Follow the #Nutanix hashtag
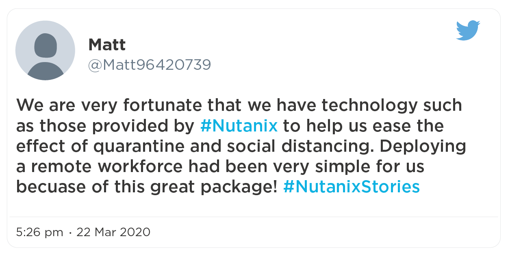Image resolution: width=508 pixels, height=254 pixels. point(239,126)
